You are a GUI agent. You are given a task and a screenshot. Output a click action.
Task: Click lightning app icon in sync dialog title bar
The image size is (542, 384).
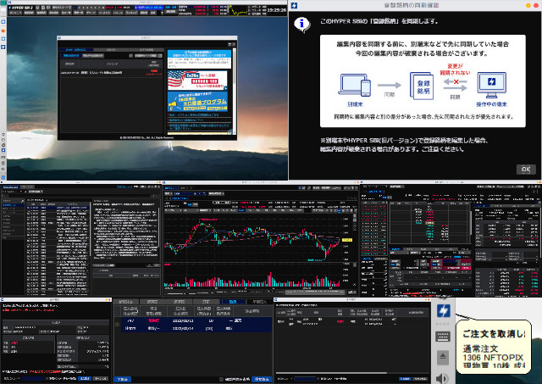point(294,6)
